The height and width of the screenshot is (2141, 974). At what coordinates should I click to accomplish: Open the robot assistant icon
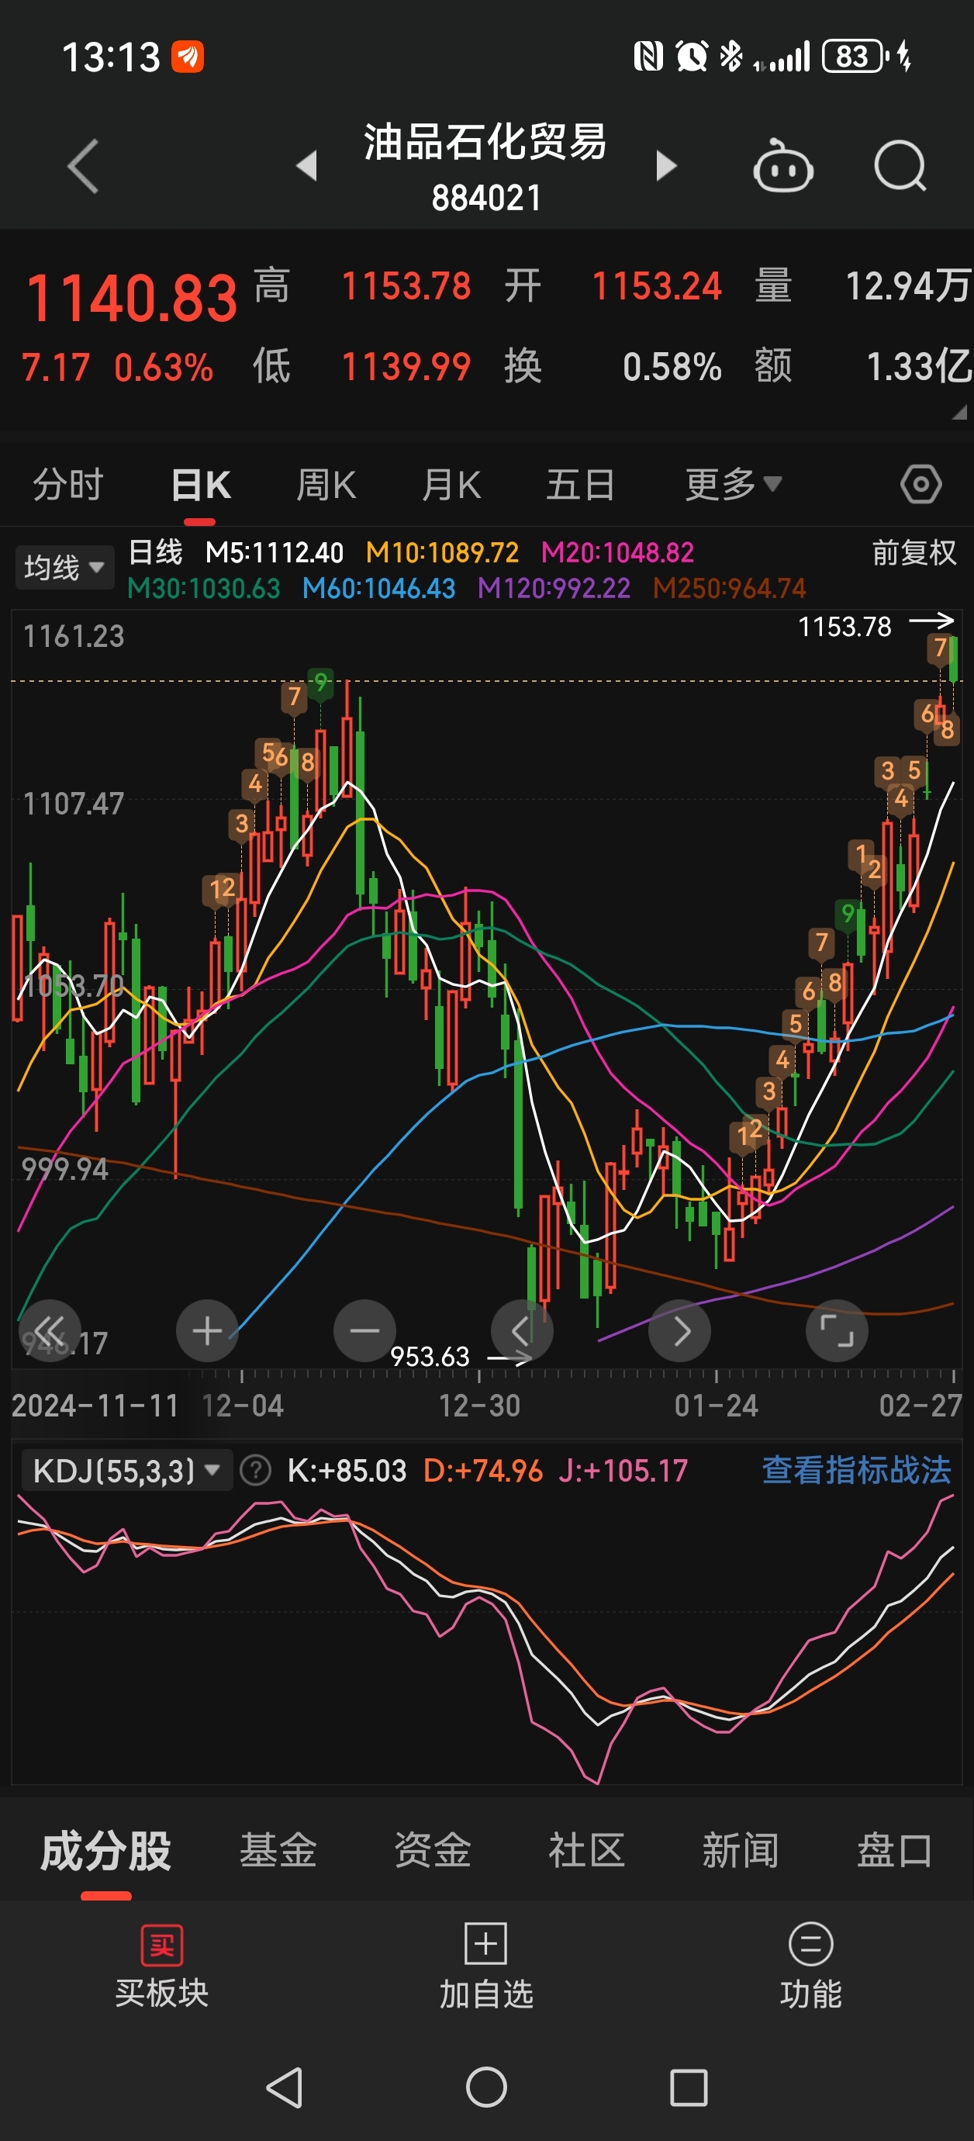[783, 165]
